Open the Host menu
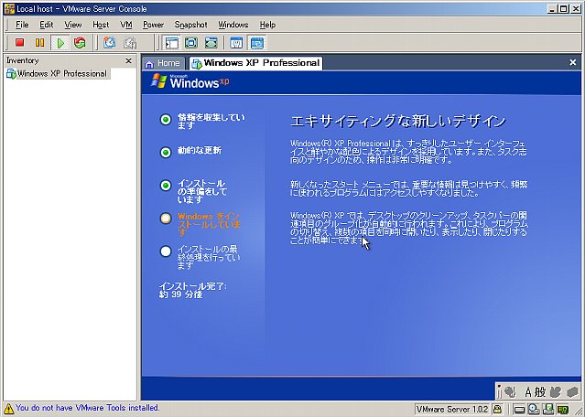Viewport: 585px width, 417px height. pos(101,25)
